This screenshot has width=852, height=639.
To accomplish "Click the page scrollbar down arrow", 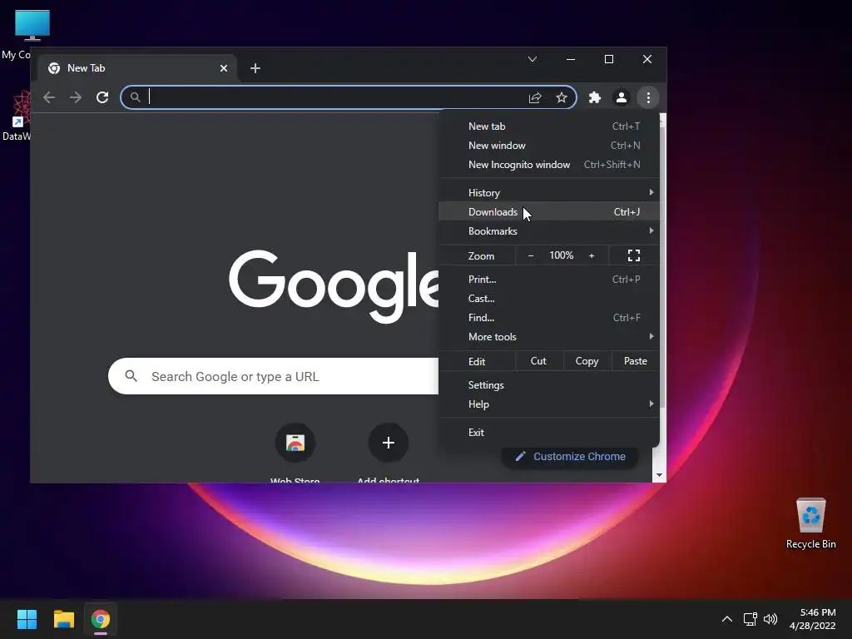I will click(x=659, y=475).
